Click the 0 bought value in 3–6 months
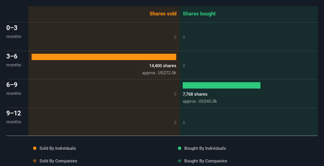Screen dimensions: 324x166 [x=184, y=66]
